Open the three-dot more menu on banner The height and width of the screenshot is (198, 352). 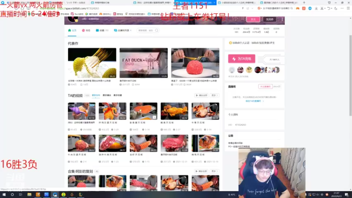tap(282, 19)
